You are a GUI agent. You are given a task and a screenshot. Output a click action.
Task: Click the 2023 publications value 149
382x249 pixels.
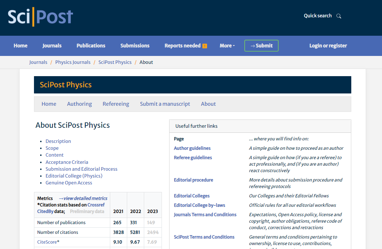coord(151,223)
